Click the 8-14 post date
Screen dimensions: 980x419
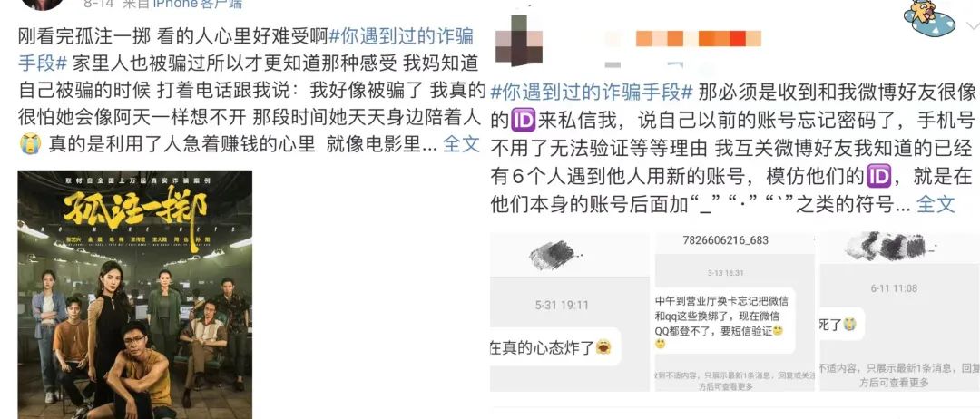[x=98, y=4]
